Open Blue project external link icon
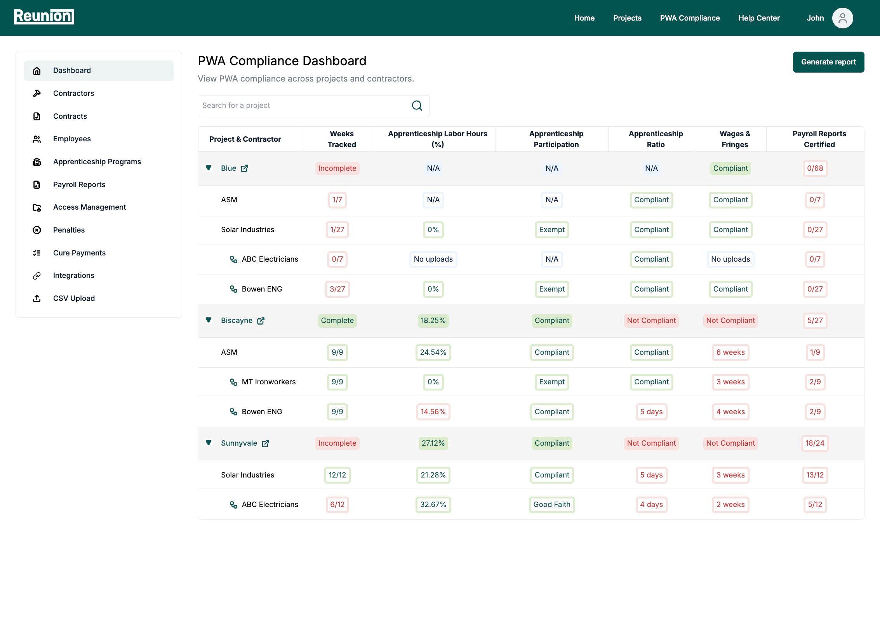 244,168
